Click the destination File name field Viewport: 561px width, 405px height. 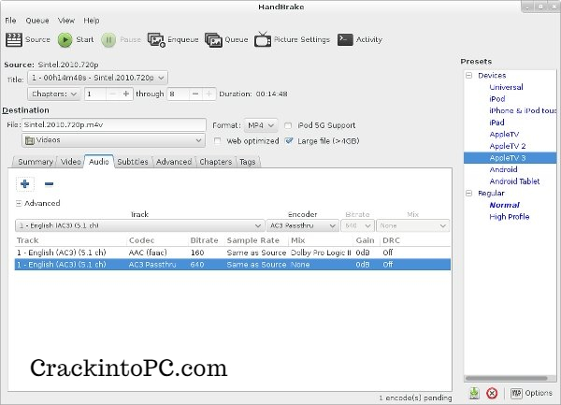pos(114,124)
